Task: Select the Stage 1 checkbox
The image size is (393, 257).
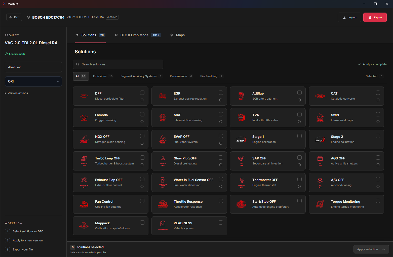Action: click(299, 136)
